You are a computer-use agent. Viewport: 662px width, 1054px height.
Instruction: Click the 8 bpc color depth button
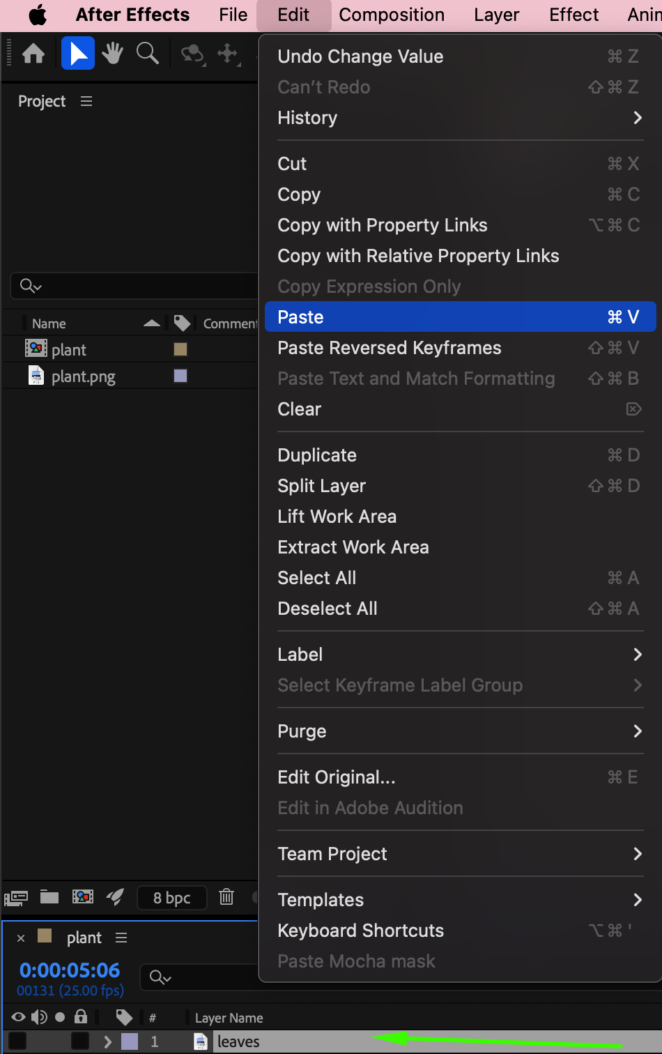pos(172,898)
